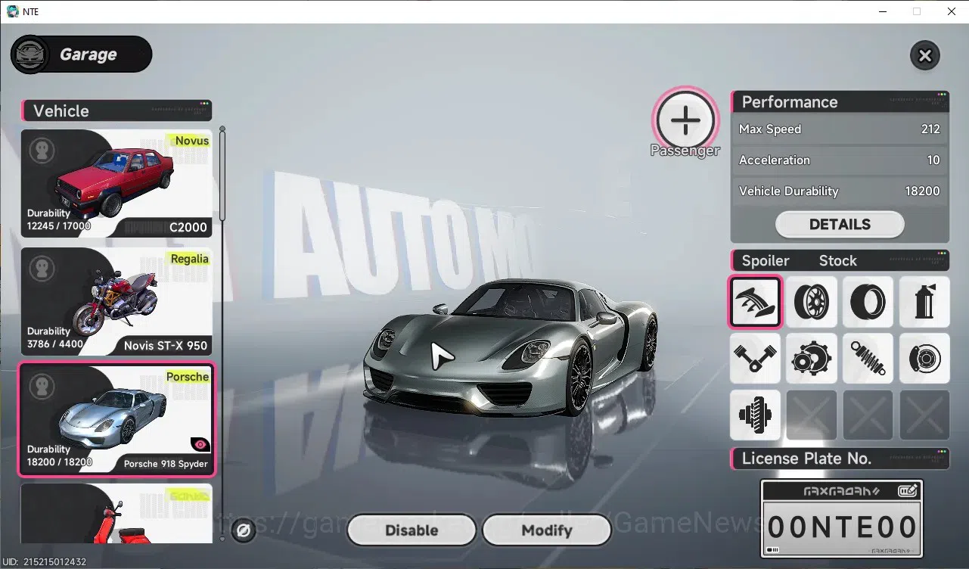Select the Spoiler modification slot
Viewport: 969px width, 569px height.
click(x=755, y=301)
